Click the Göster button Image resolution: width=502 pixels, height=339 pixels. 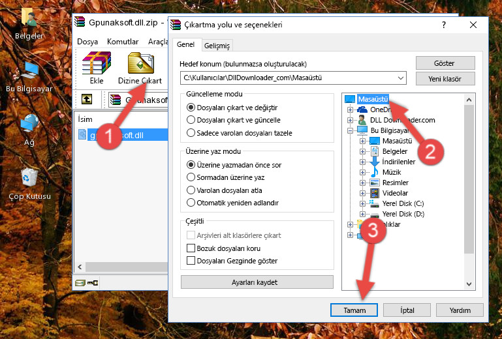(445, 63)
